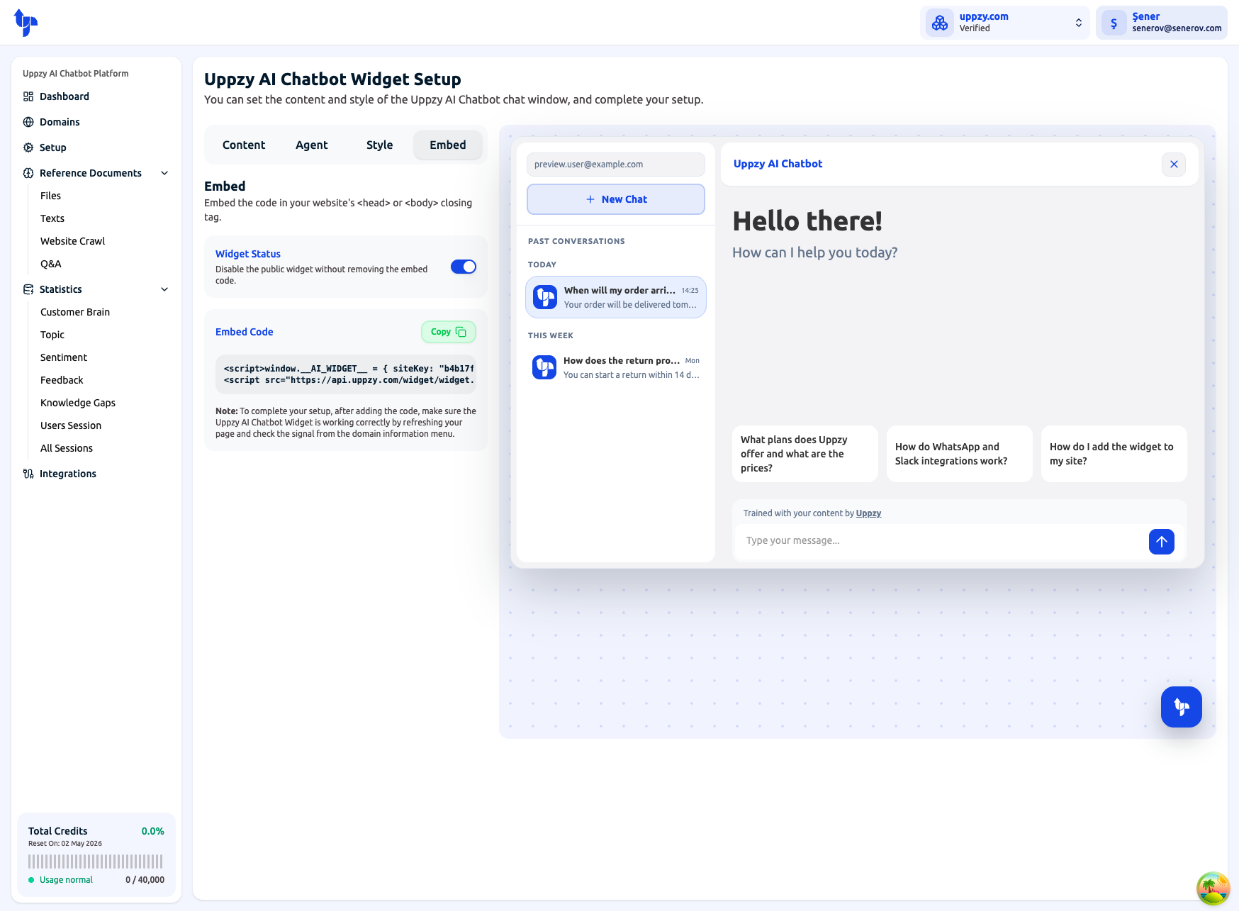The height and width of the screenshot is (914, 1239).
Task: Click the credits usage progress bar
Action: pos(96,862)
